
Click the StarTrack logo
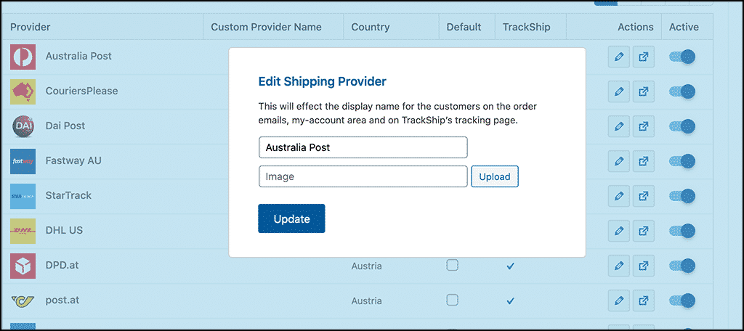coord(23,196)
